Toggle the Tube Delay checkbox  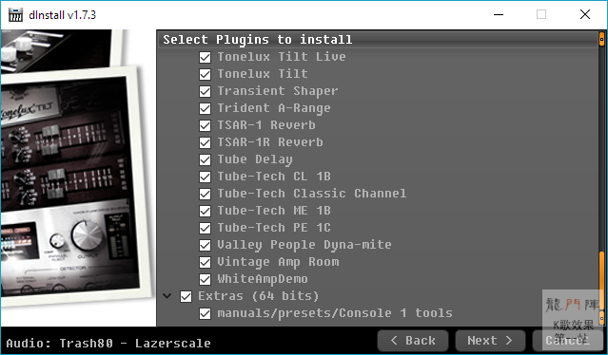205,159
